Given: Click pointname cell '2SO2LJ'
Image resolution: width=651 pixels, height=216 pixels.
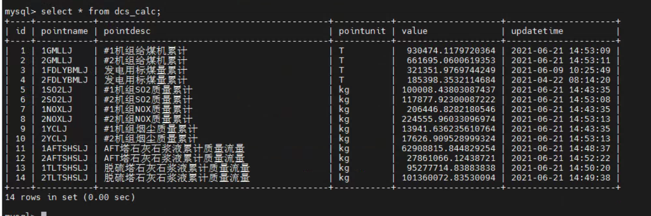Looking at the screenshot, I should tap(57, 99).
